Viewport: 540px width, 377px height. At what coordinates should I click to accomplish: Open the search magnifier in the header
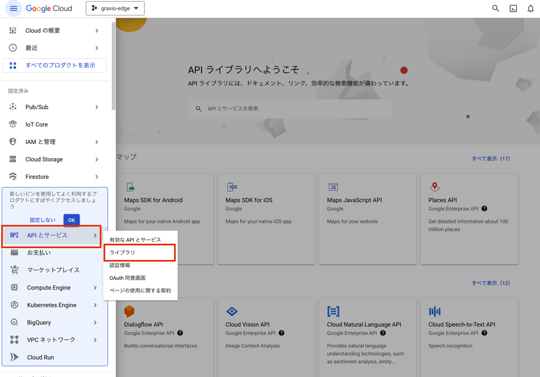coord(496,8)
